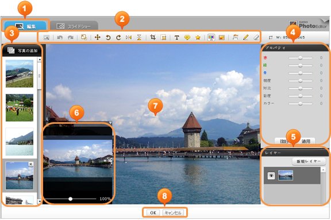The height and width of the screenshot is (220, 331).
Task: Collapse the navigator preview panel triangle
Action: click(x=110, y=123)
